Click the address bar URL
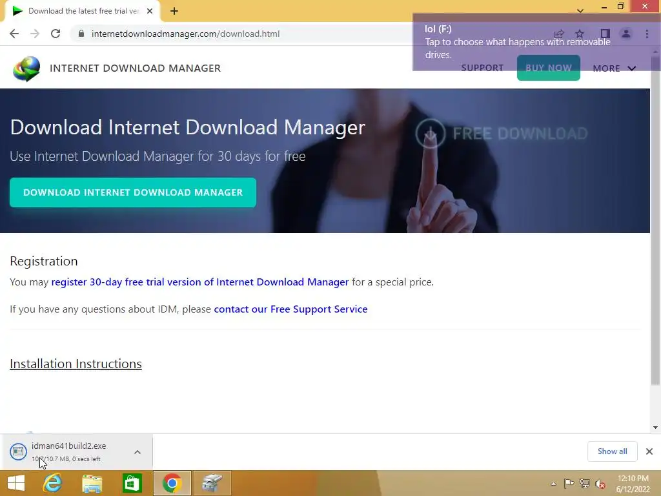The width and height of the screenshot is (661, 496). (x=185, y=34)
